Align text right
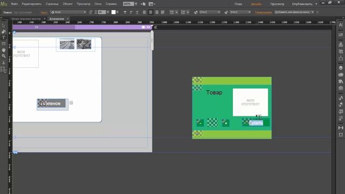 pos(157,12)
